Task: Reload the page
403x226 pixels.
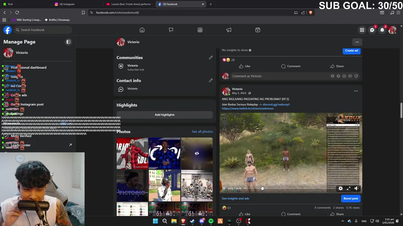Action: tap(17, 13)
